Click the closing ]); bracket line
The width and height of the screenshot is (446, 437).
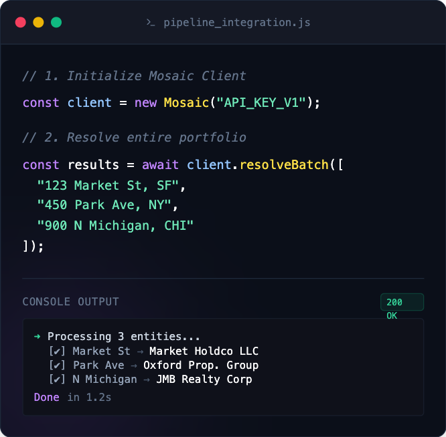[33, 246]
